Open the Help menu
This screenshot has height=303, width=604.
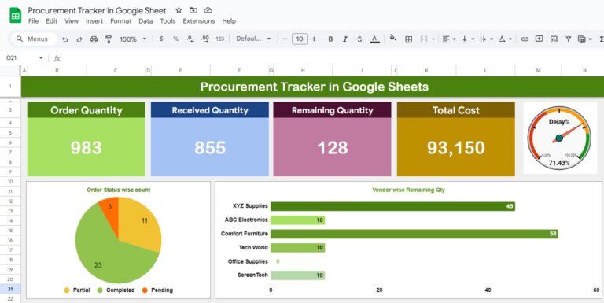[x=229, y=21]
